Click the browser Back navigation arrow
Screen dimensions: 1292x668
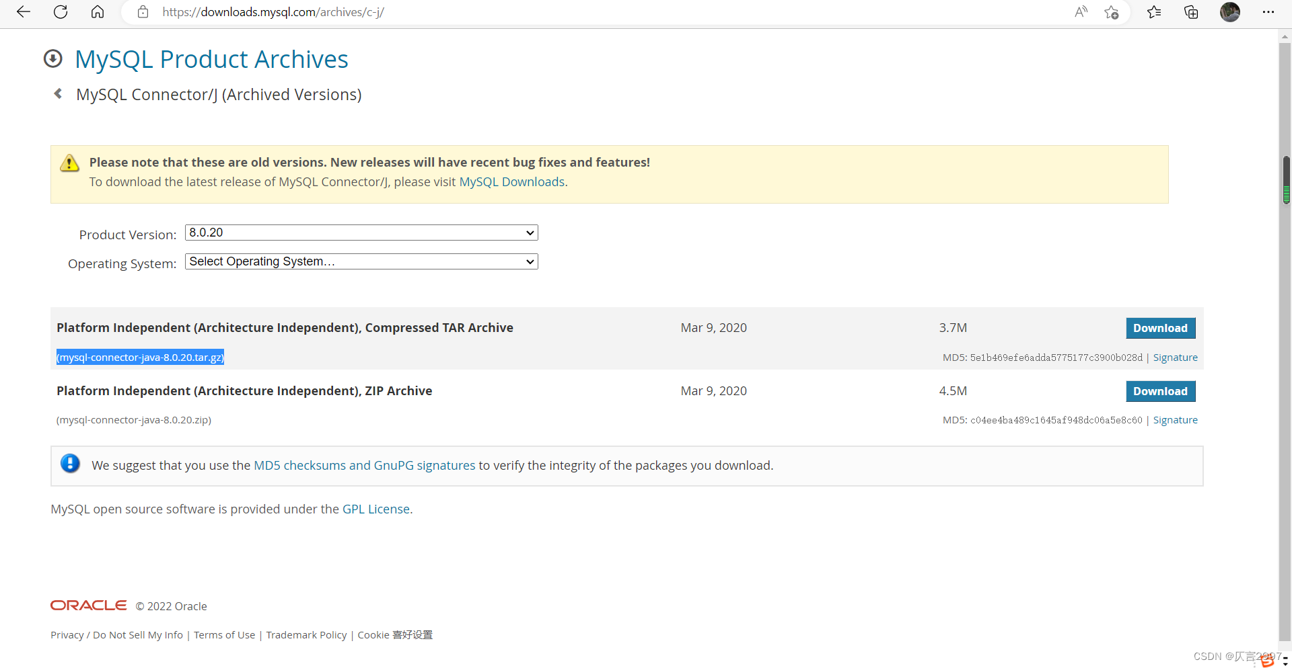click(23, 11)
